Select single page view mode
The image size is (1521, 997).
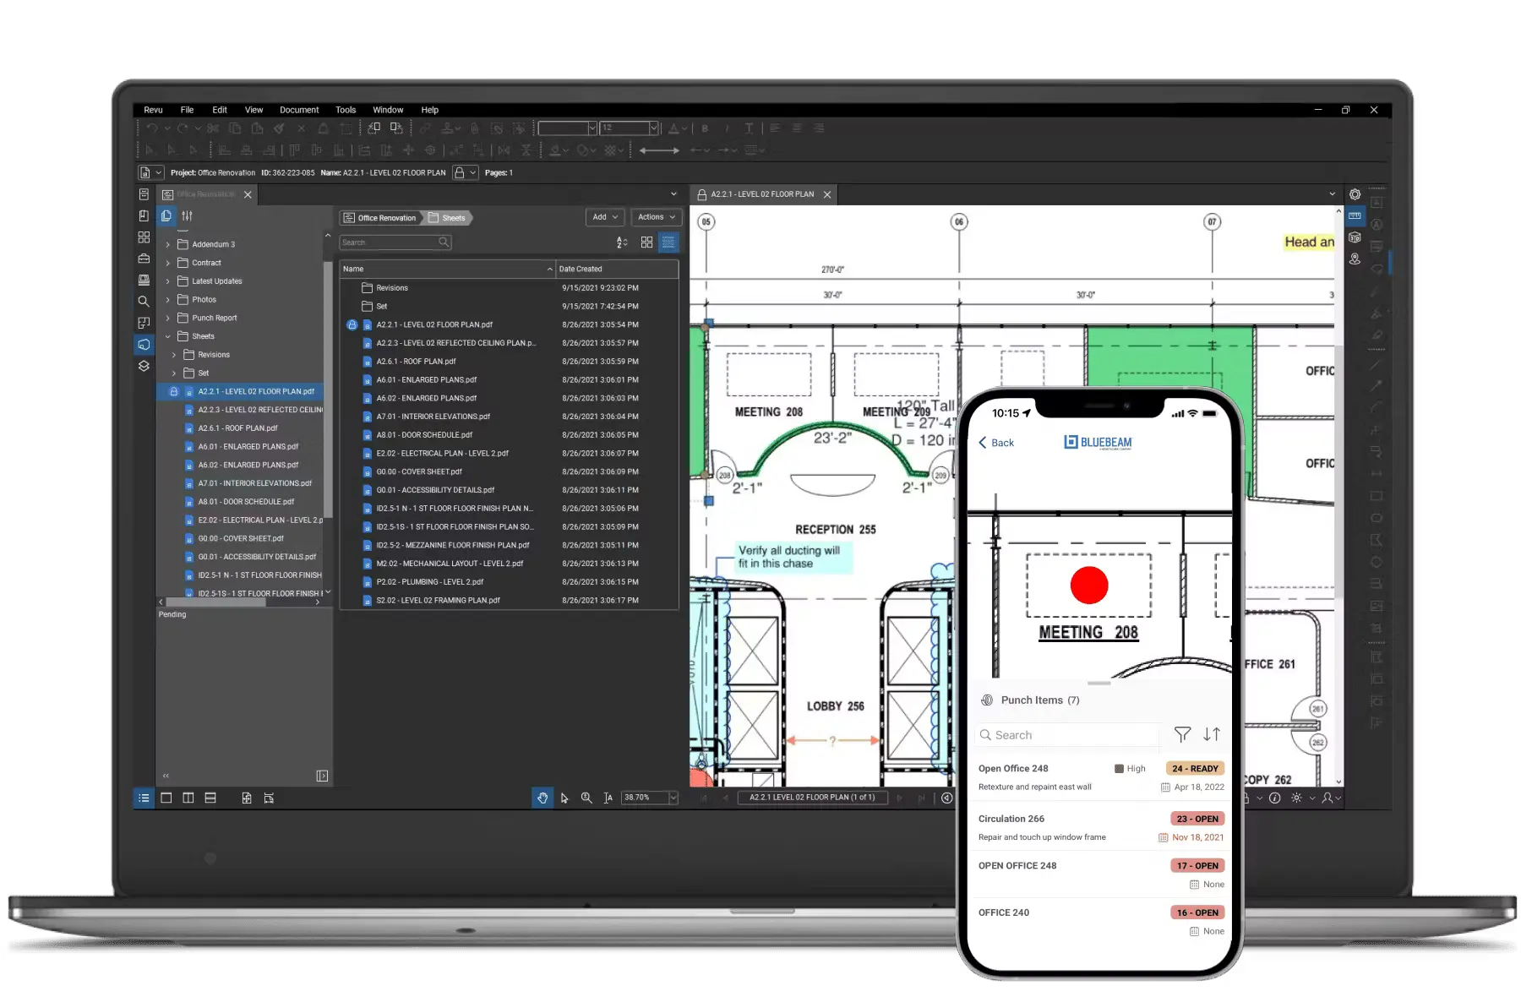166,798
